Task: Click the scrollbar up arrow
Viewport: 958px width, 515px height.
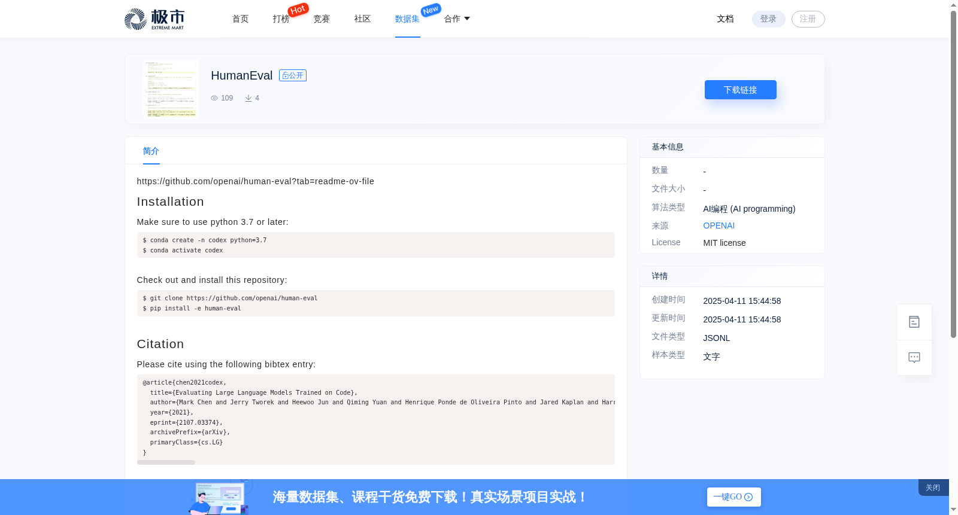Action: tap(953, 5)
